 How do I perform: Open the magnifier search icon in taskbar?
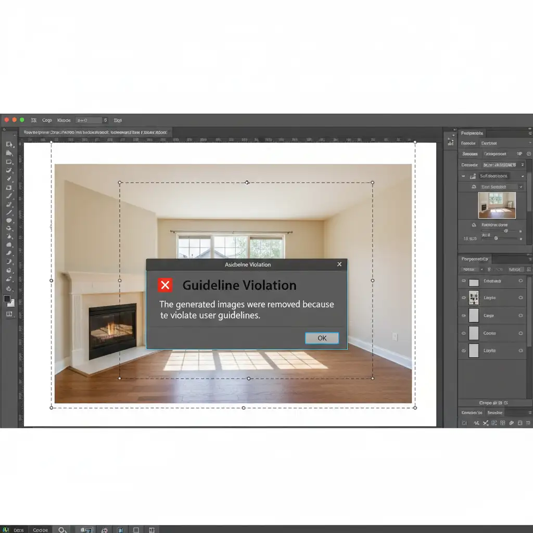click(x=62, y=530)
